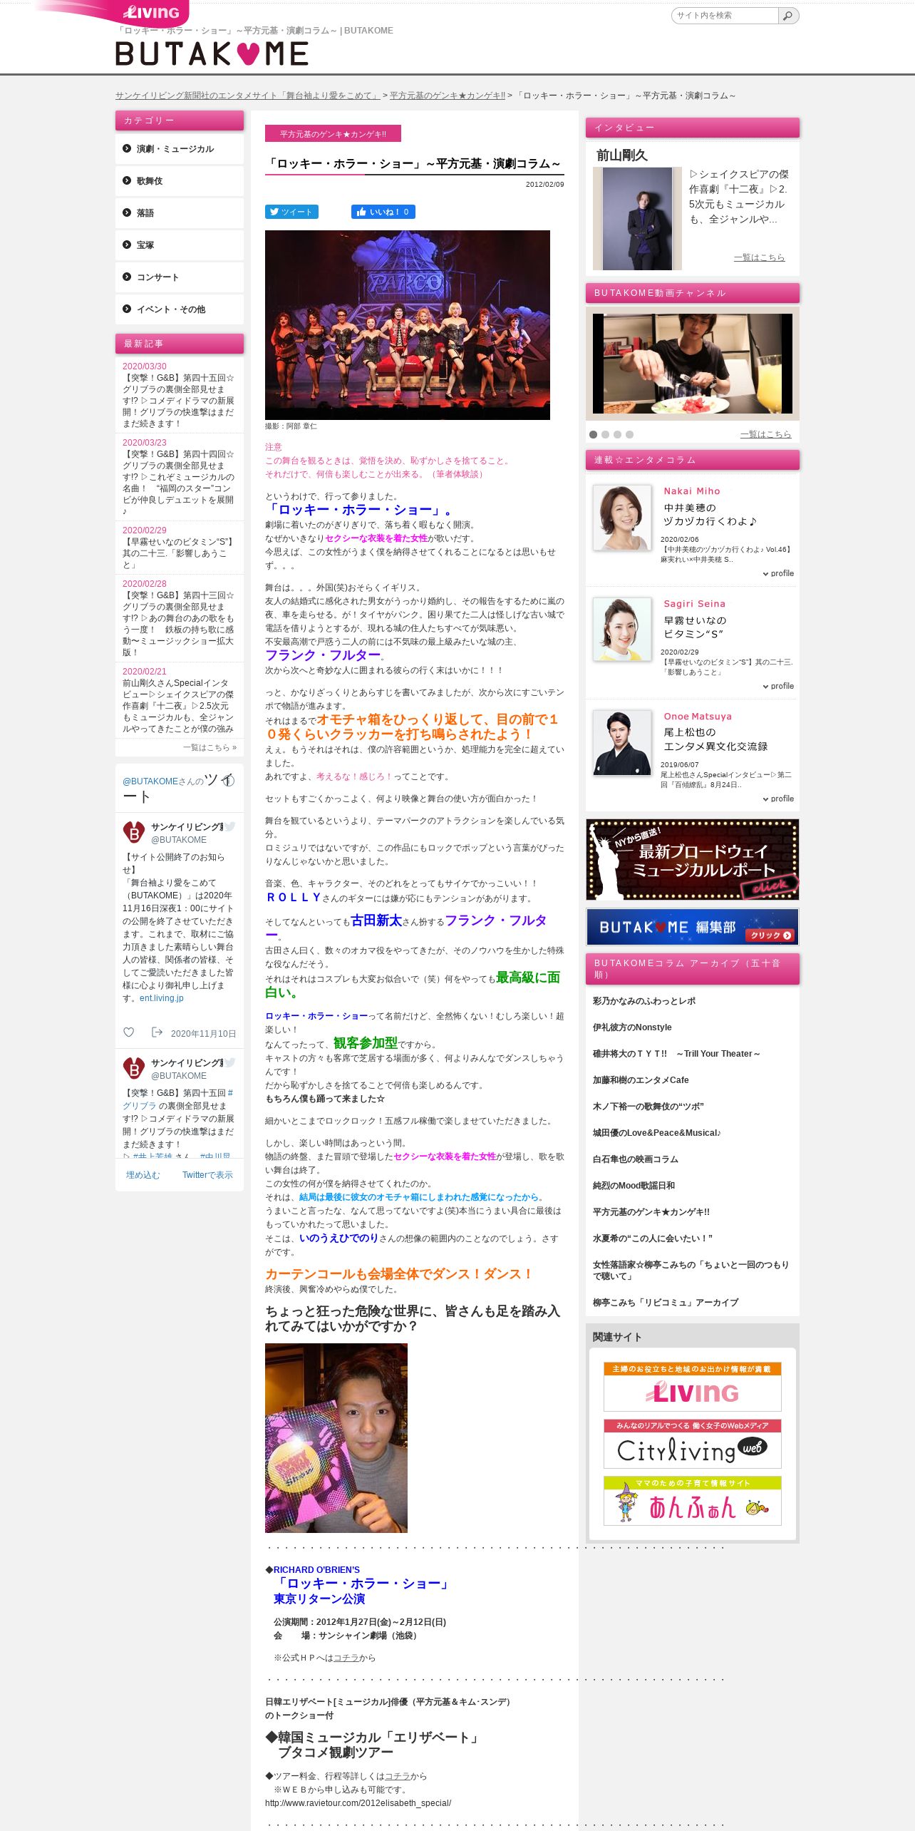Click the Twitterで表示 link
The height and width of the screenshot is (1831, 915).
[x=207, y=1175]
